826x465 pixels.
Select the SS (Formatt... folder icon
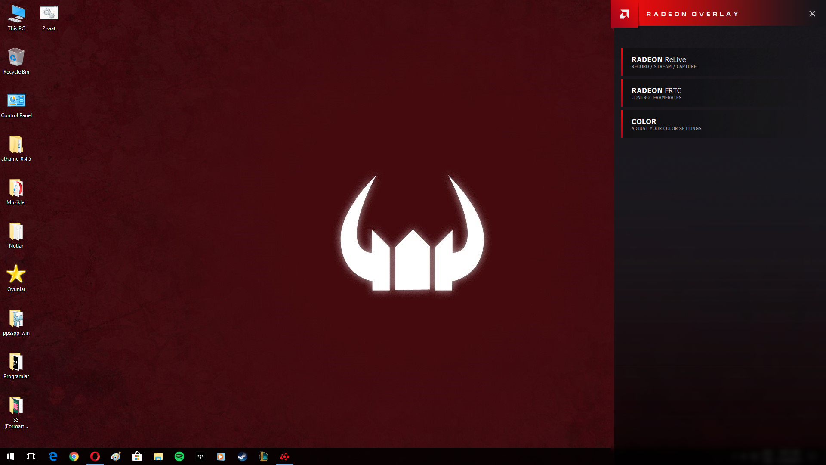click(16, 412)
